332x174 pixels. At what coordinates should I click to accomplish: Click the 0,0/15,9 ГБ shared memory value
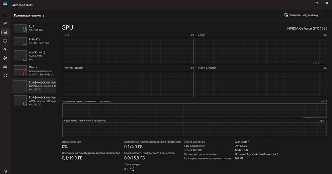pyautogui.click(x=134, y=158)
